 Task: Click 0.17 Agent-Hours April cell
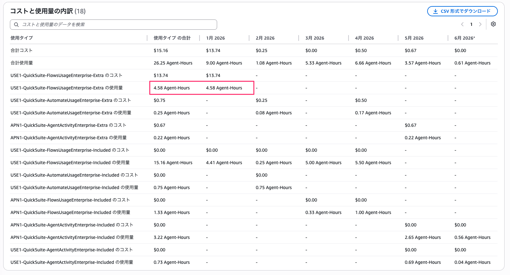373,113
